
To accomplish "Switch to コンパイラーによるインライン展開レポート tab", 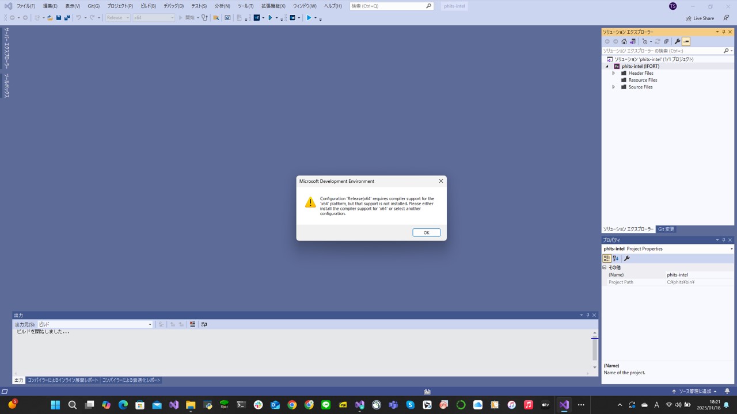I will tap(63, 380).
